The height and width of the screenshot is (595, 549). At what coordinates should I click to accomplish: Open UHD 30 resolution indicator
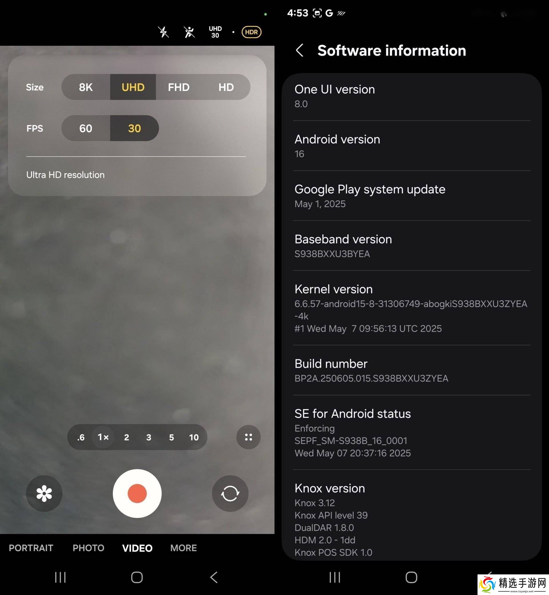(215, 32)
